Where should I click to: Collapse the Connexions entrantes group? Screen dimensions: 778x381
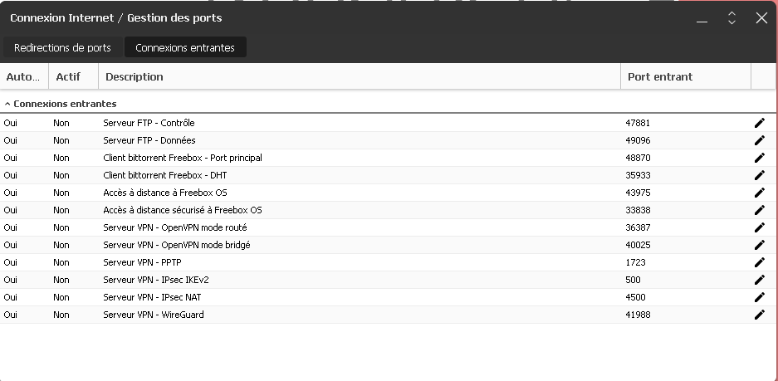click(x=7, y=105)
